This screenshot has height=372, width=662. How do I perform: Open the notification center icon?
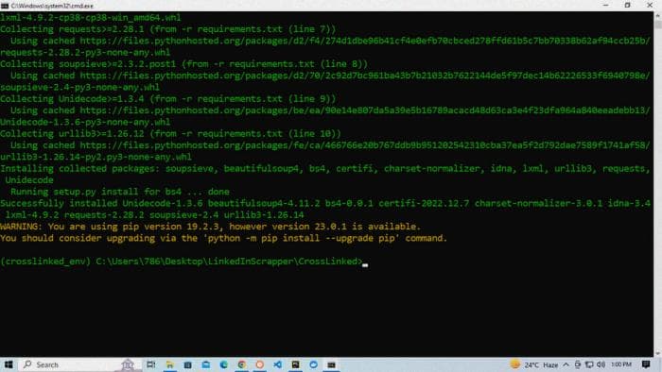point(646,364)
